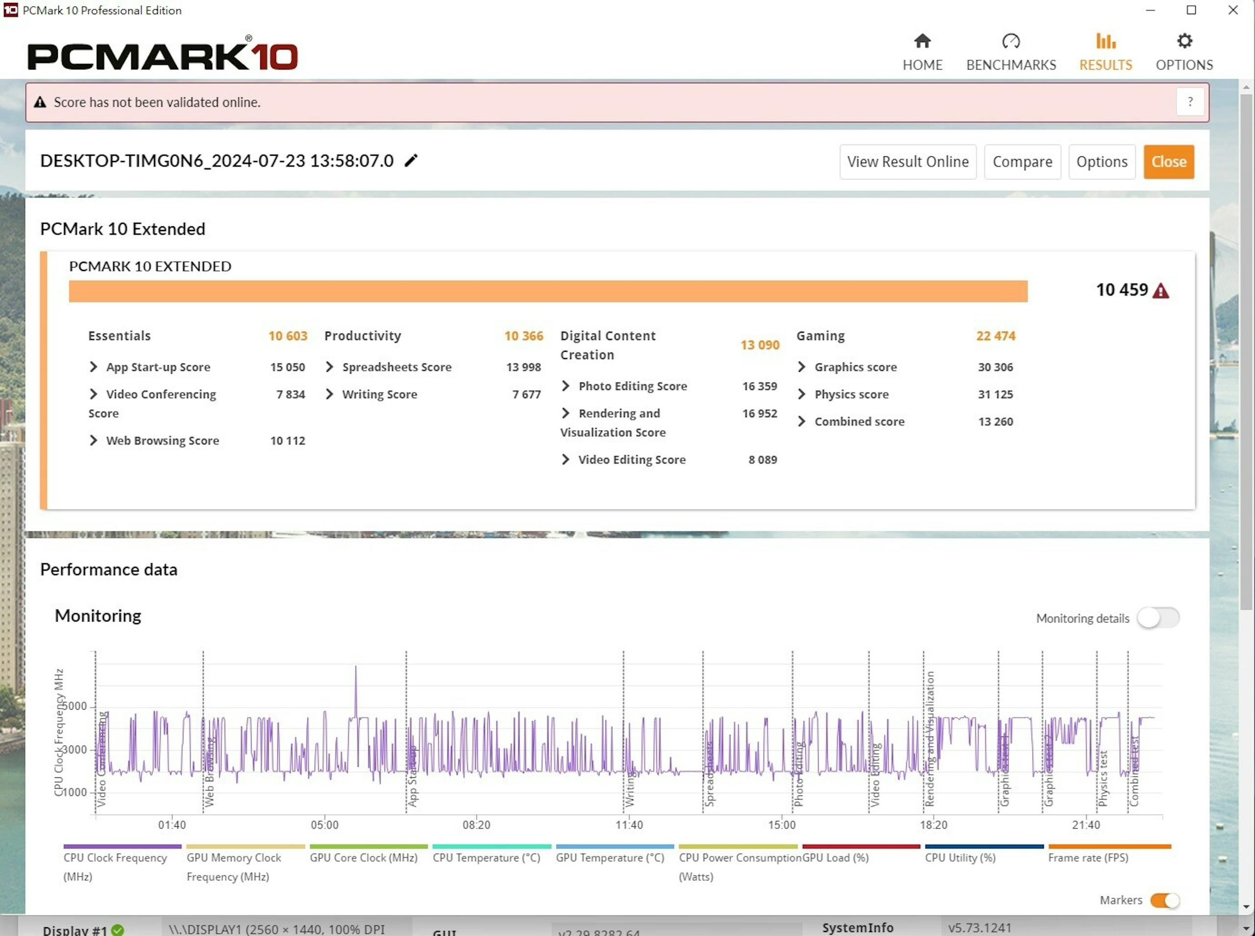This screenshot has height=936, width=1255.
Task: Close the result with orange Close button
Action: (1168, 162)
